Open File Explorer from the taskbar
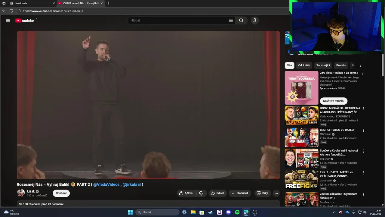Screen dimensions: 385x217 pyautogui.click(x=193, y=212)
